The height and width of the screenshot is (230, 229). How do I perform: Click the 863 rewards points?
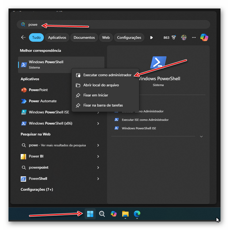(166, 38)
